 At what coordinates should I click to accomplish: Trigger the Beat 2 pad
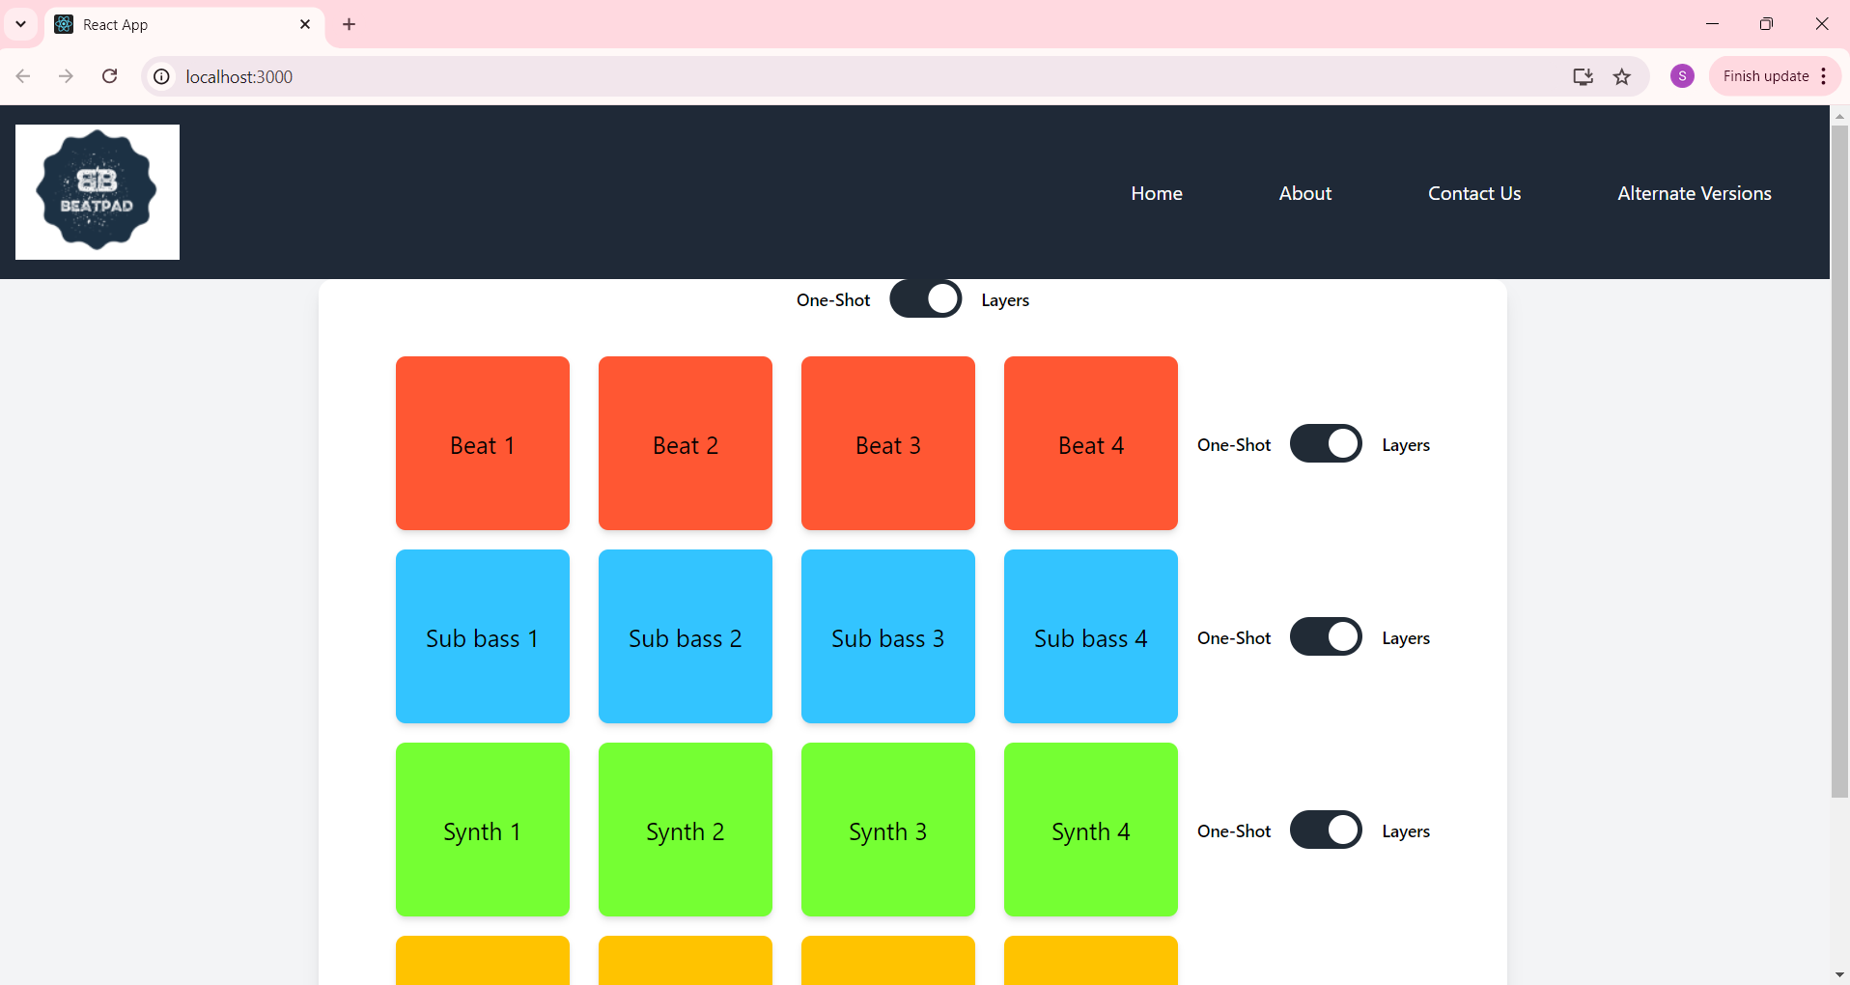[686, 443]
